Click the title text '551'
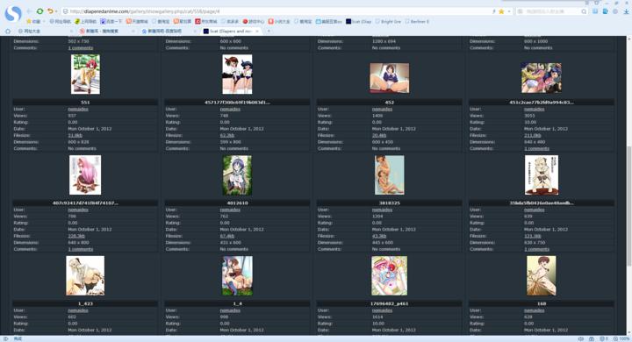This screenshot has height=342, width=632. point(85,103)
